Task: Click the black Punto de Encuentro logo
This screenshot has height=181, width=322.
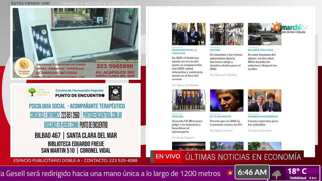Action: click(115, 93)
